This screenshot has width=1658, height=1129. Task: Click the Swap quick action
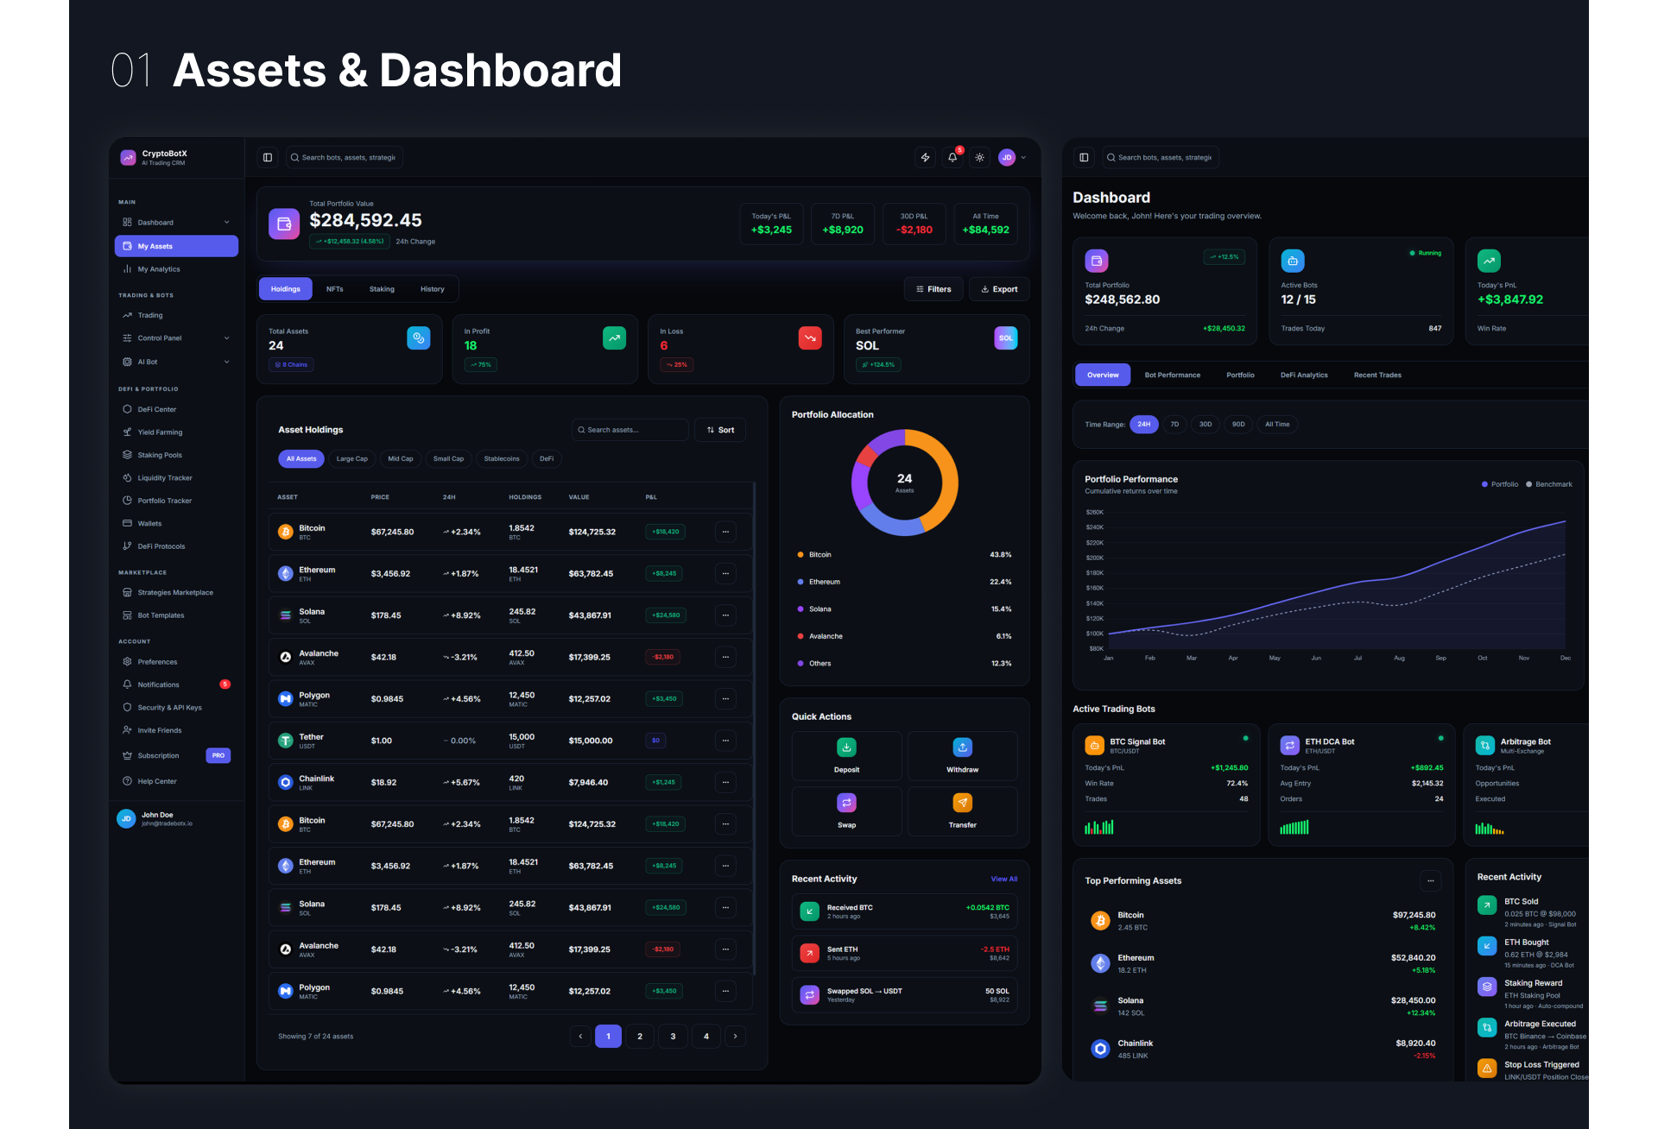click(x=847, y=811)
